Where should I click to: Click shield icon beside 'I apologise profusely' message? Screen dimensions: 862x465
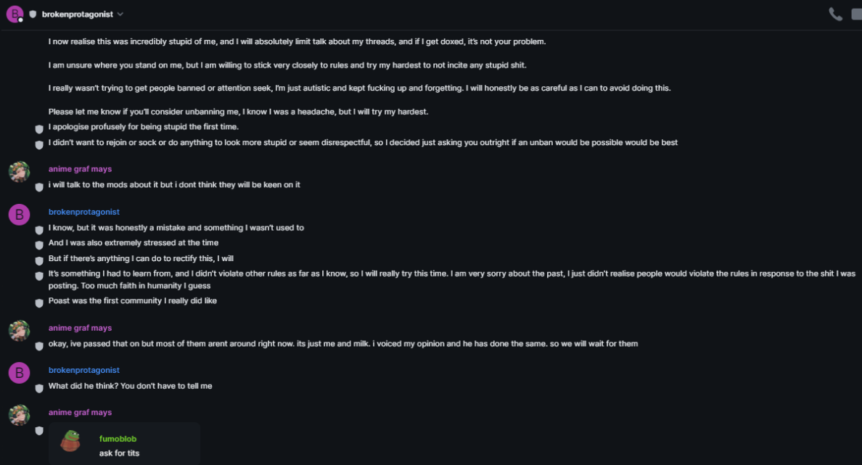tap(39, 129)
